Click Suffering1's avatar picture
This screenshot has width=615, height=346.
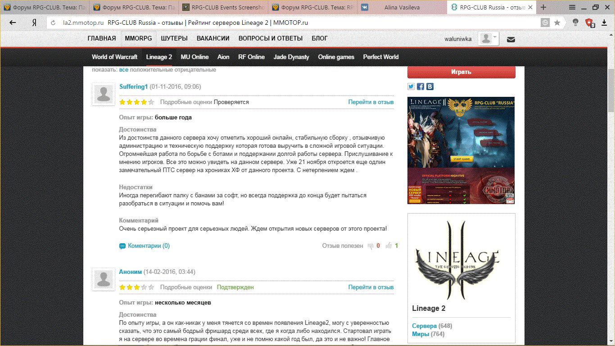(x=104, y=95)
